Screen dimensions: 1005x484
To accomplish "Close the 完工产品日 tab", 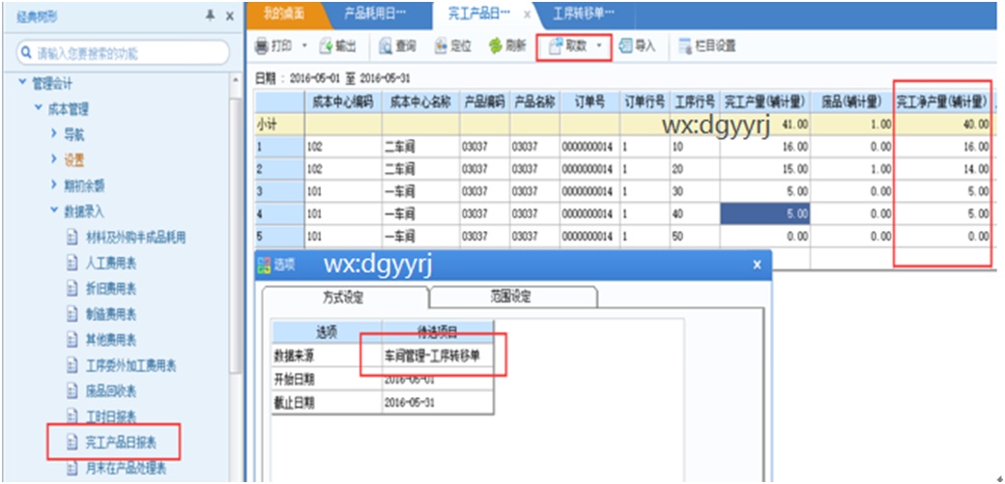I will pos(527,14).
